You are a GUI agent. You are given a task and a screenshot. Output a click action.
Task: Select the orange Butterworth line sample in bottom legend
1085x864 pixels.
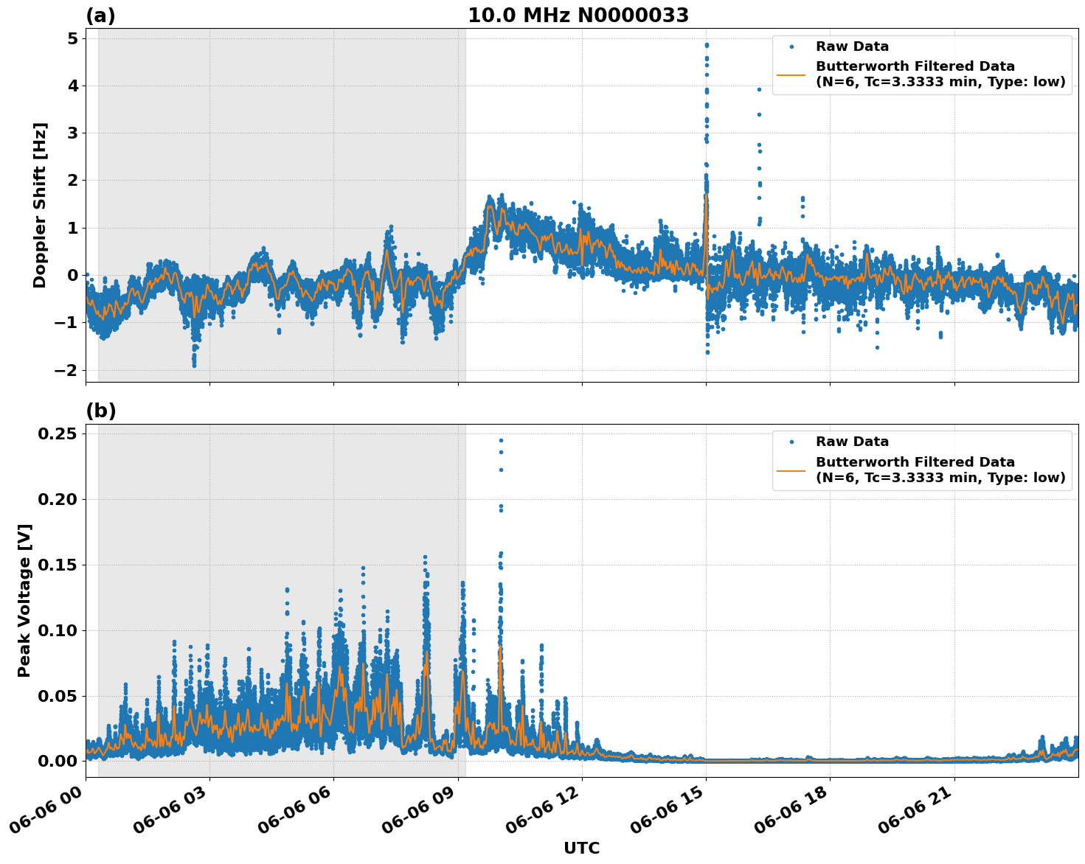click(x=793, y=472)
